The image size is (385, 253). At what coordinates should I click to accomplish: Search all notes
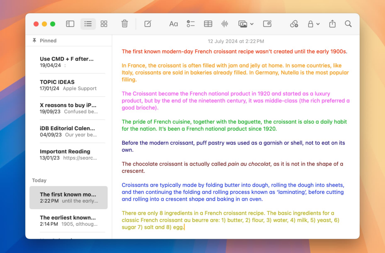[348, 24]
